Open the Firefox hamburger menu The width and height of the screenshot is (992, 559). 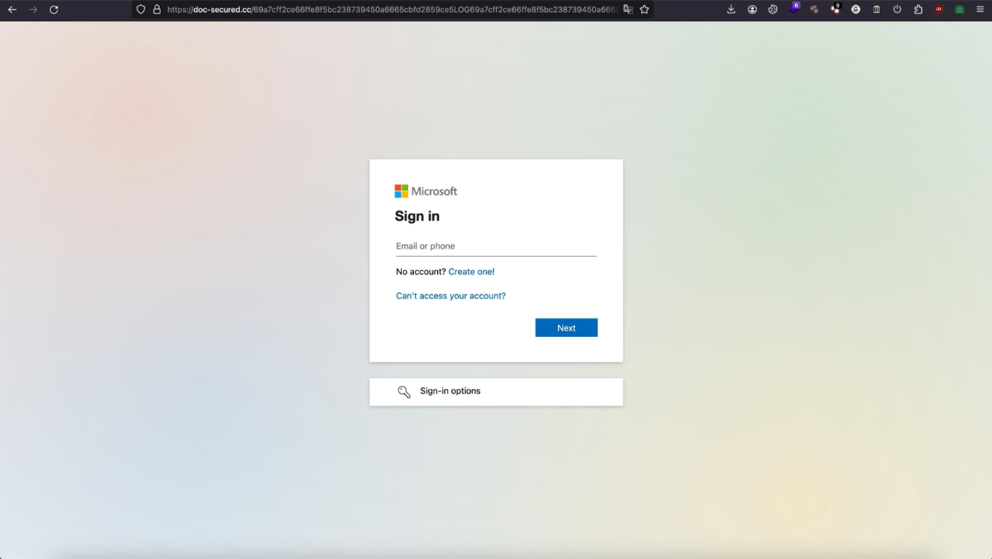click(x=980, y=10)
